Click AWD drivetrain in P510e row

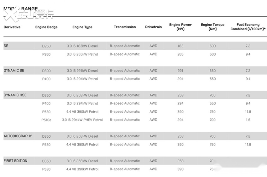coord(154,120)
